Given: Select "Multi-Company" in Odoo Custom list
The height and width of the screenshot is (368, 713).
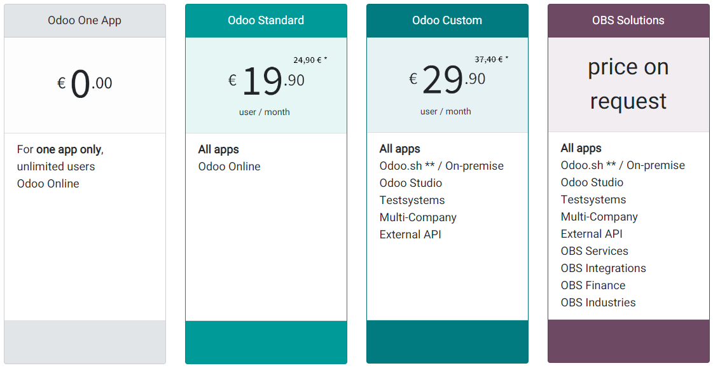Looking at the screenshot, I should click(x=418, y=217).
